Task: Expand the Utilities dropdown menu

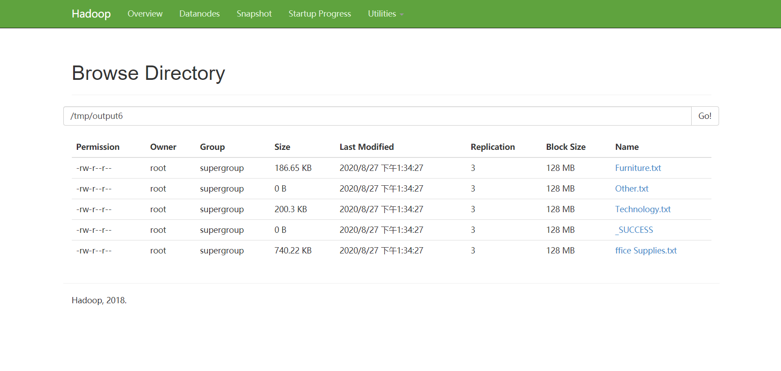Action: 386,14
